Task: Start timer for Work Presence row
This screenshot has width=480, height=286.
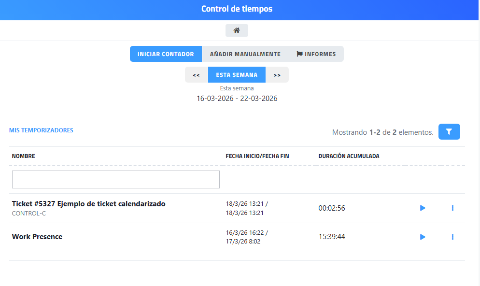Action: (x=423, y=237)
